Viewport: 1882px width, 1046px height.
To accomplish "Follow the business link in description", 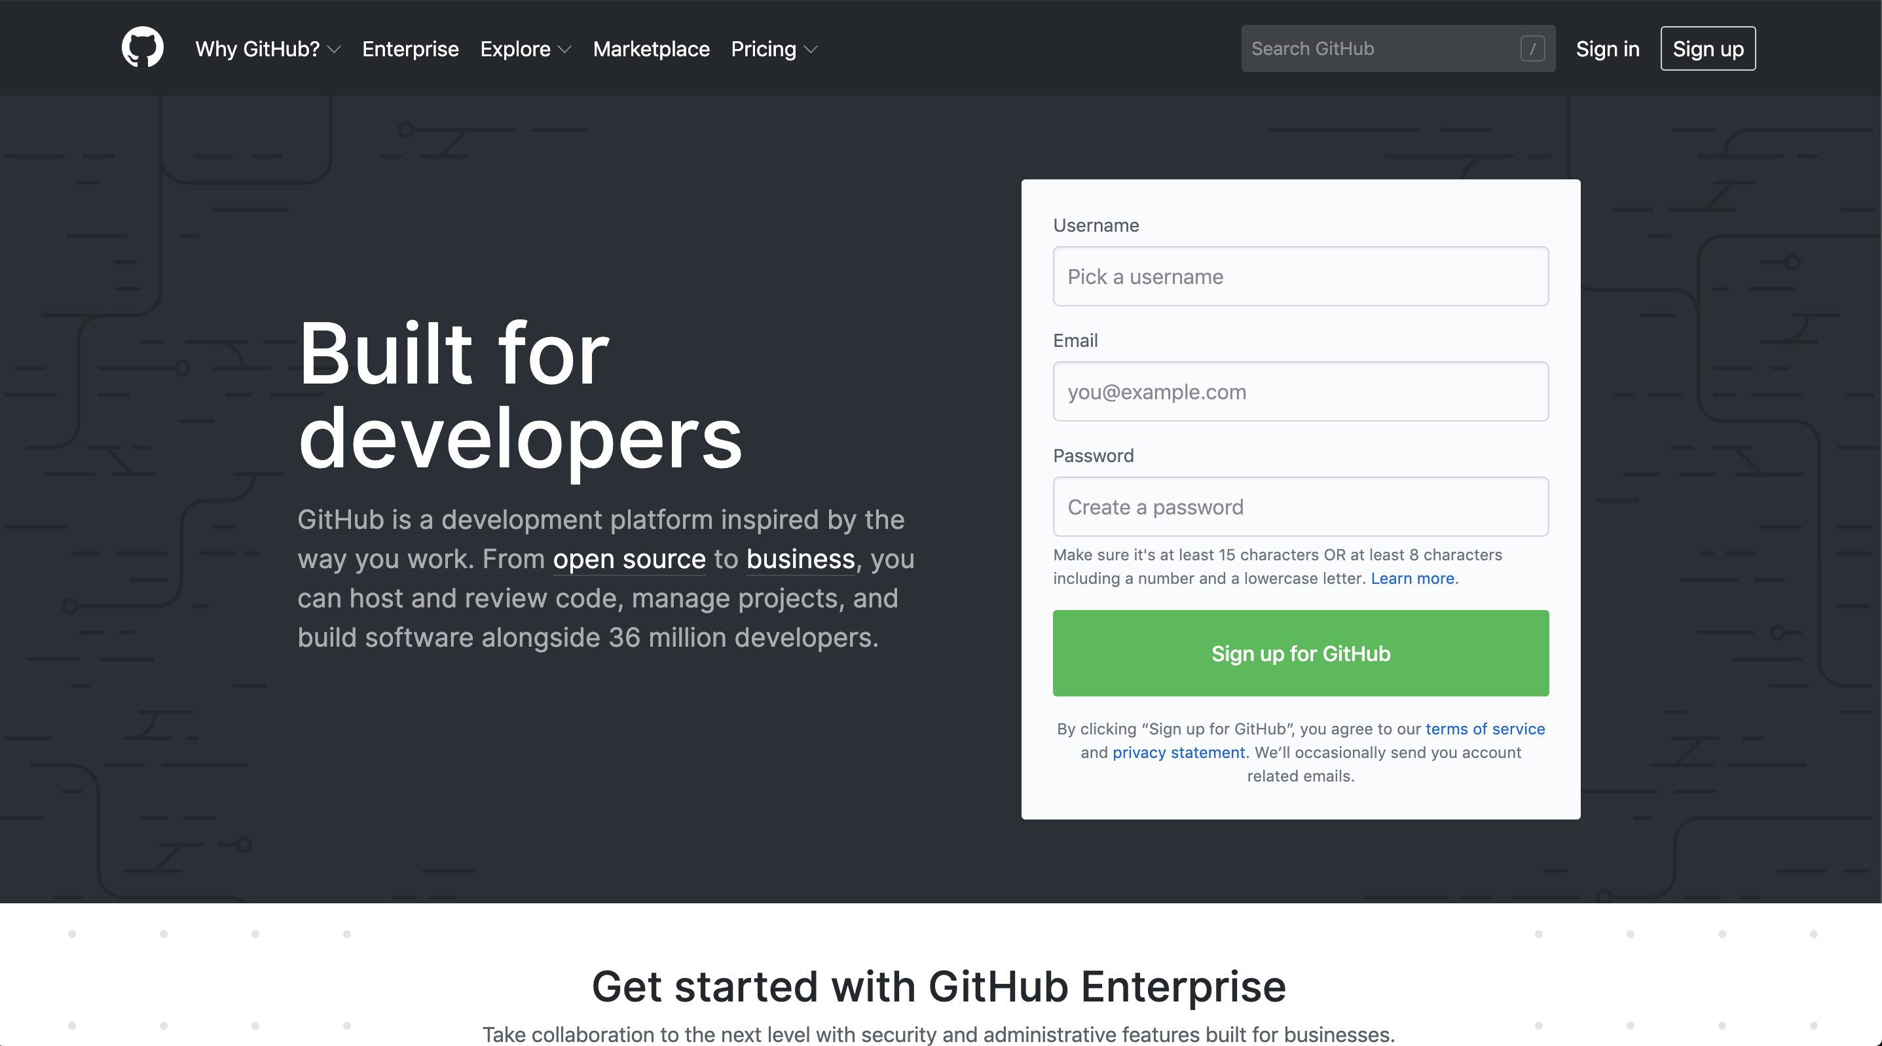I will point(800,560).
